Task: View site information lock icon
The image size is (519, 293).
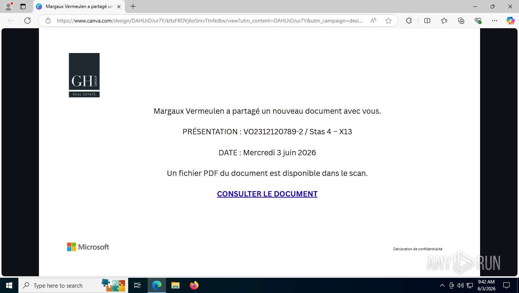Action: pos(48,21)
